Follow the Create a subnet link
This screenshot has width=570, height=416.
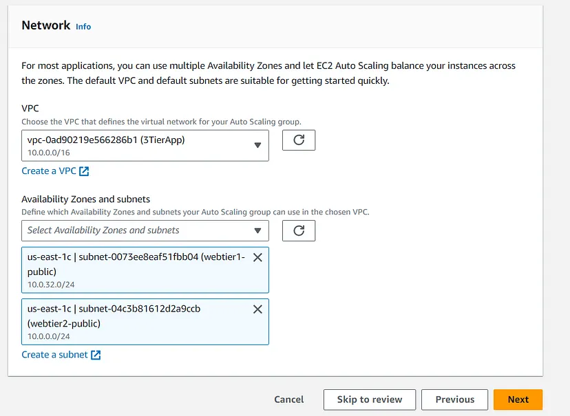[54, 355]
